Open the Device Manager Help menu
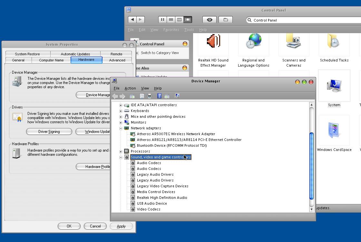Image resolution: width=361 pixels, height=242 pixels. tap(158, 88)
